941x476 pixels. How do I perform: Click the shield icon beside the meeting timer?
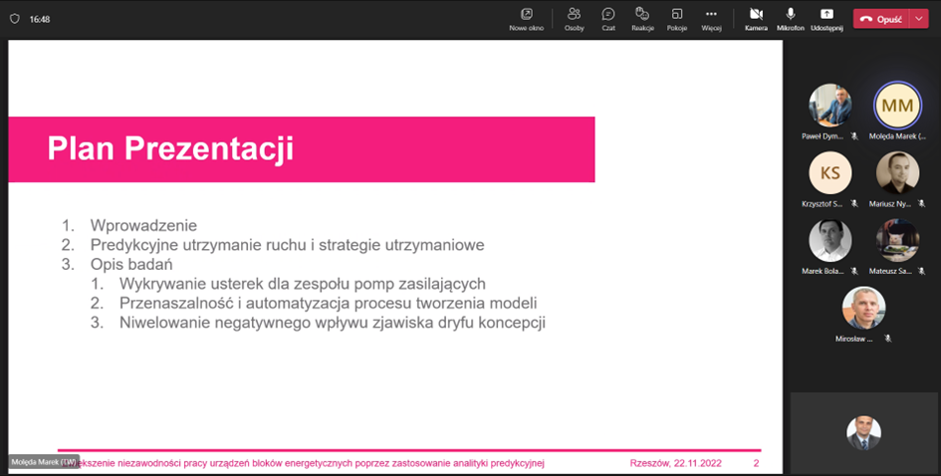14,18
